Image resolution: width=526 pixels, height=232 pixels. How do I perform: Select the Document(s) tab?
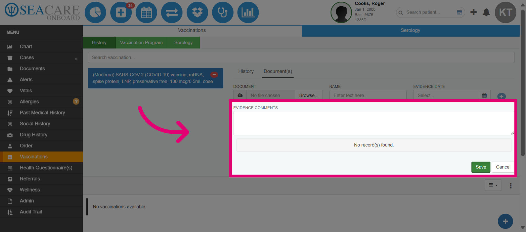(278, 71)
